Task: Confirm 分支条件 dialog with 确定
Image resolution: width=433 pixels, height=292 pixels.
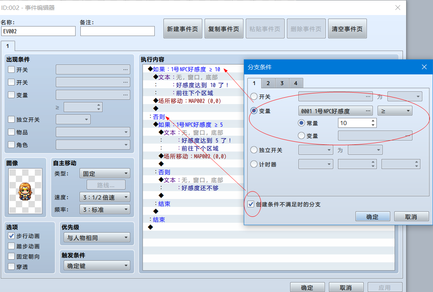Action: (x=373, y=217)
